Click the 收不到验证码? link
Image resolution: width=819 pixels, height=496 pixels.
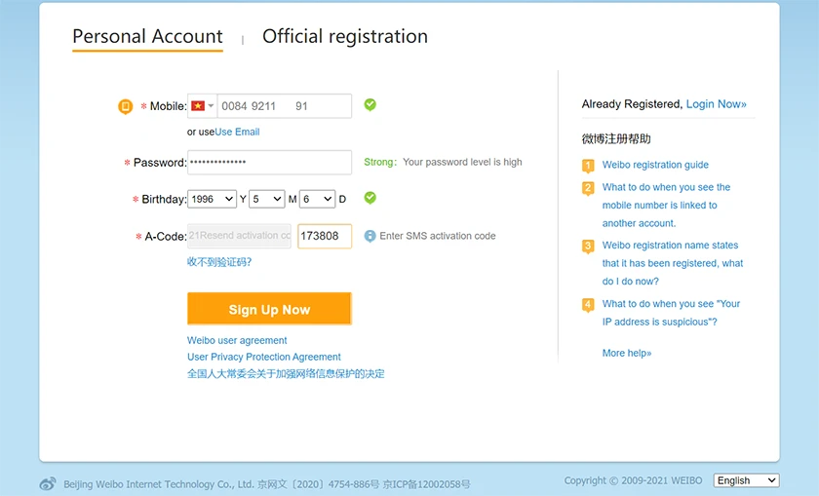pyautogui.click(x=219, y=262)
